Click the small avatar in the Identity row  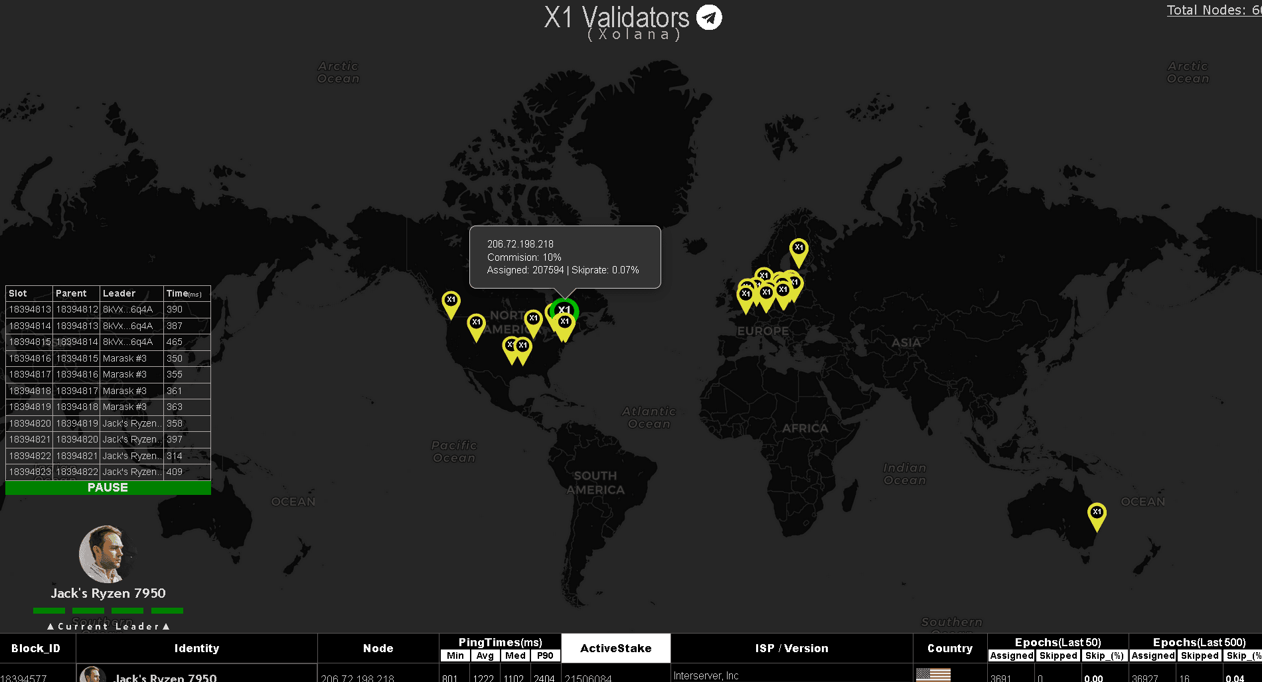pos(92,675)
